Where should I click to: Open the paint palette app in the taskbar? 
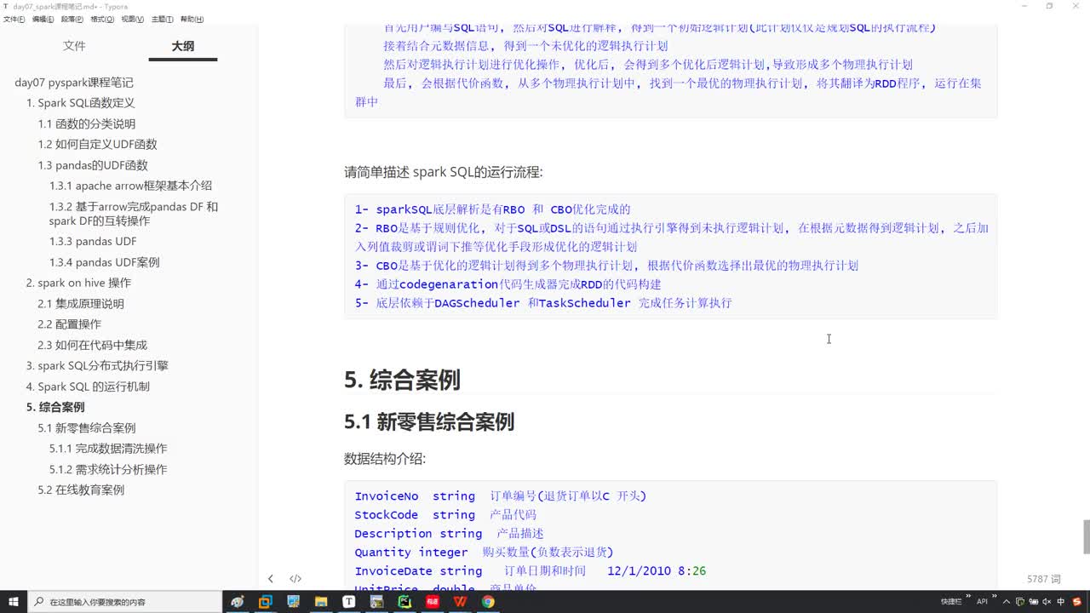(238, 601)
